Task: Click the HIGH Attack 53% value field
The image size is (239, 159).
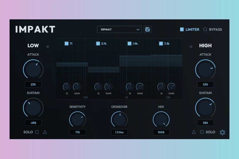Action: [x=205, y=85]
